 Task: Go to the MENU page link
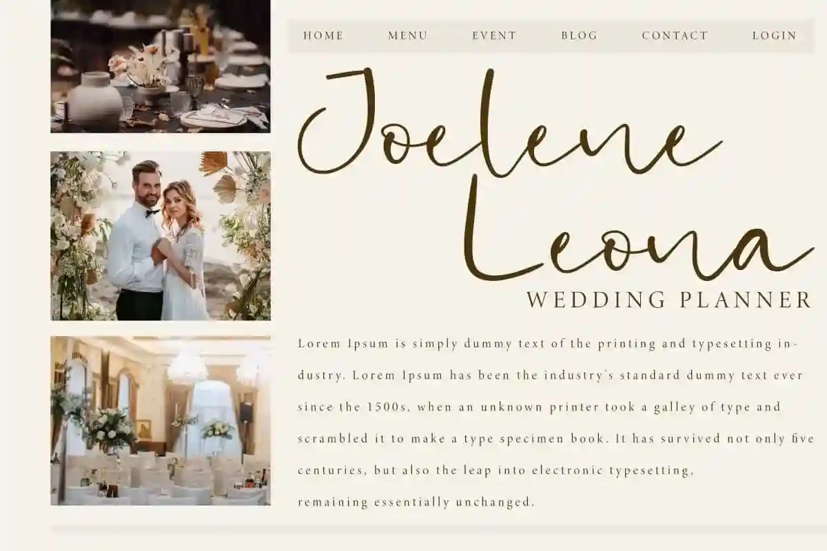(407, 36)
